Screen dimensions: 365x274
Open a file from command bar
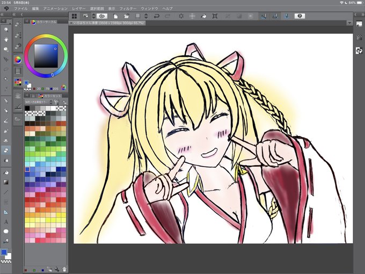coord(126,16)
